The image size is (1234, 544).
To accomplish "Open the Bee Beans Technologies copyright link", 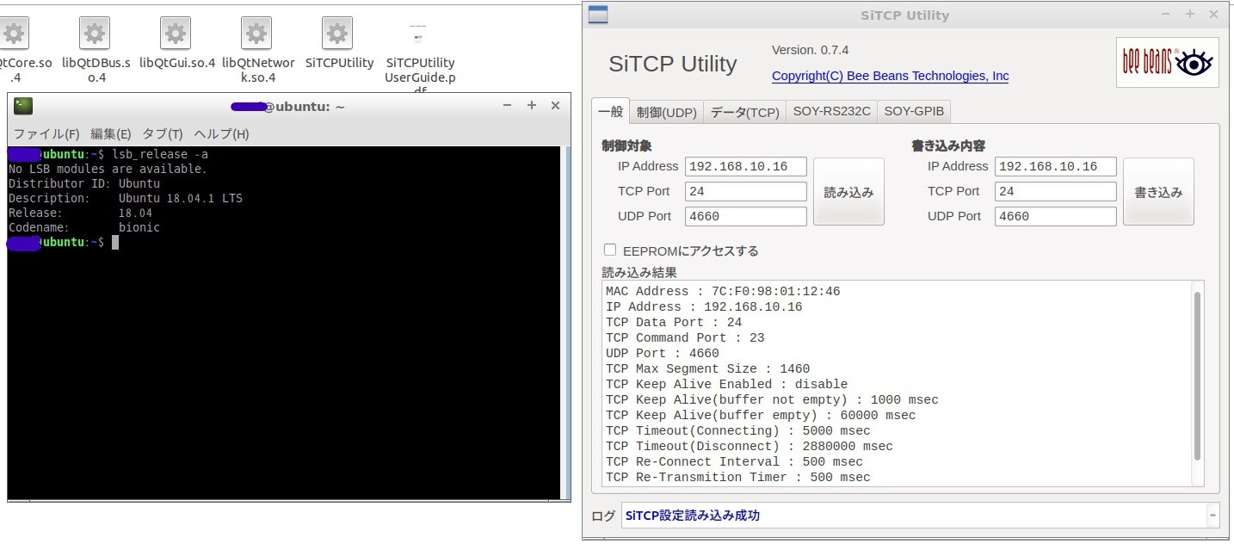I will click(890, 76).
